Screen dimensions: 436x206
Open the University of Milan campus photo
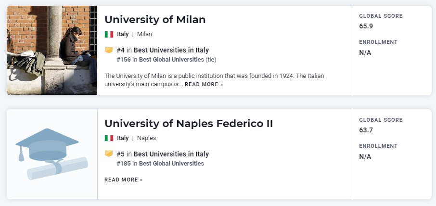51,50
